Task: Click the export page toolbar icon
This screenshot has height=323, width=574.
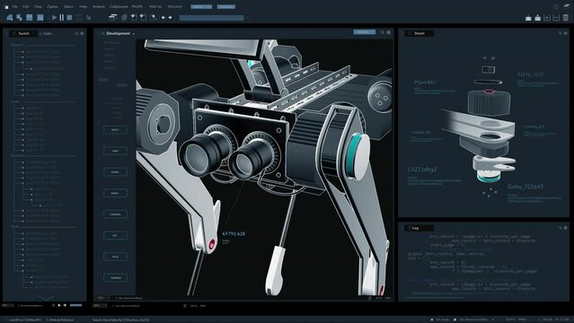Action: pos(144,17)
